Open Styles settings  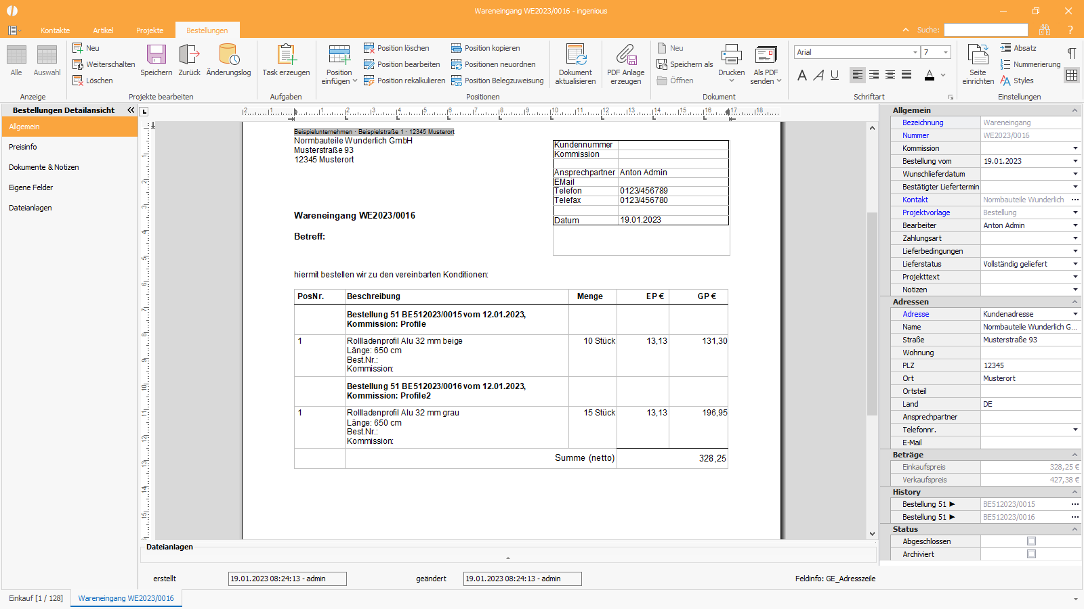[1017, 81]
